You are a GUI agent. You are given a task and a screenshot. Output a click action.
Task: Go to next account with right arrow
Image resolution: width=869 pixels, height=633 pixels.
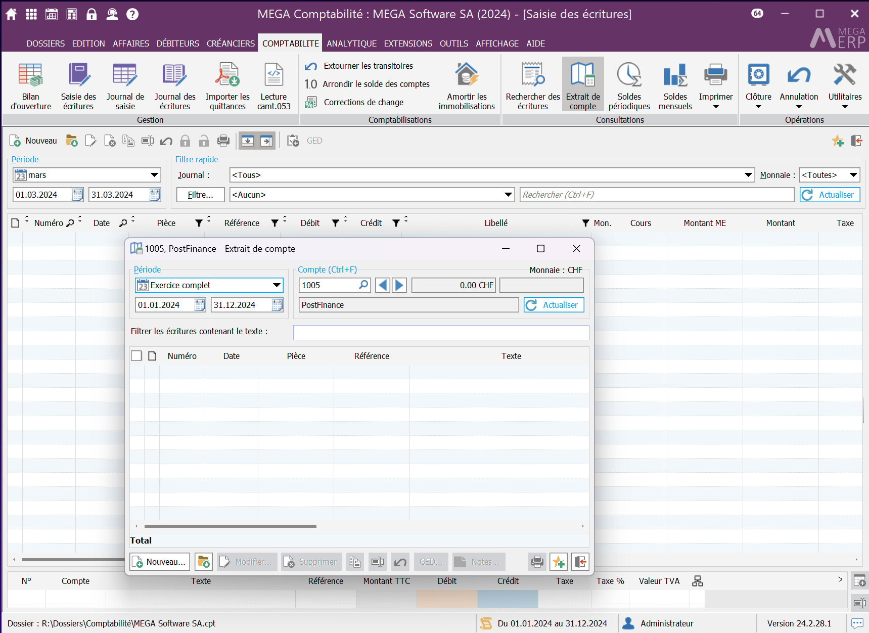(399, 285)
